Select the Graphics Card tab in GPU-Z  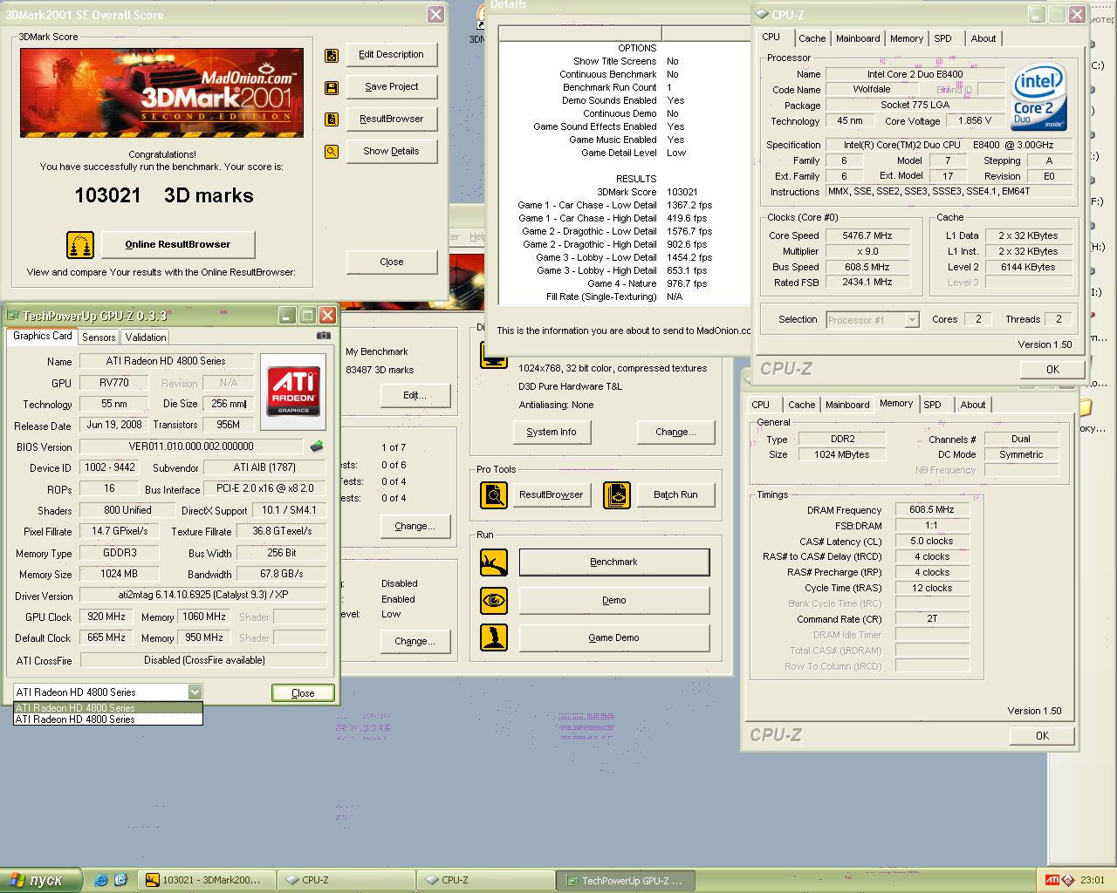click(x=43, y=336)
